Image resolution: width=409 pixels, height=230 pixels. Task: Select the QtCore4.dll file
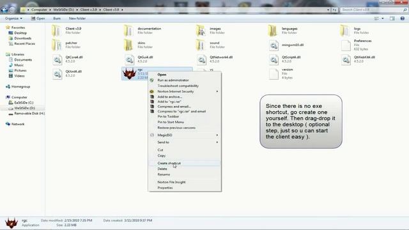67,59
